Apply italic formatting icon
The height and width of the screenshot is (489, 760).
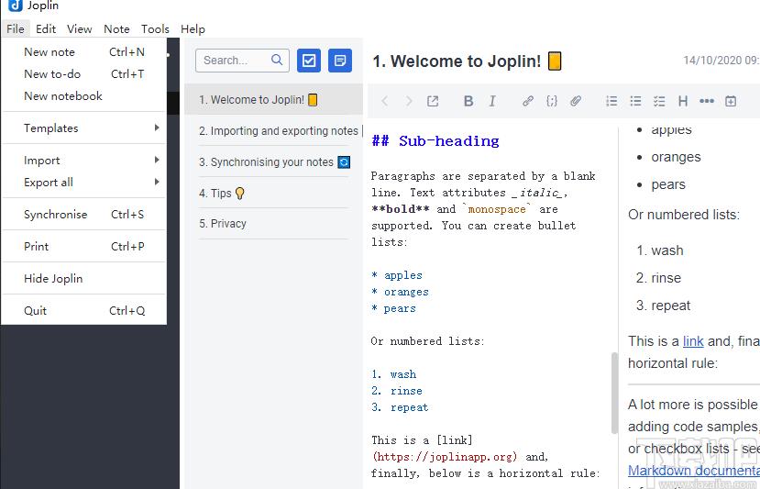tap(492, 101)
